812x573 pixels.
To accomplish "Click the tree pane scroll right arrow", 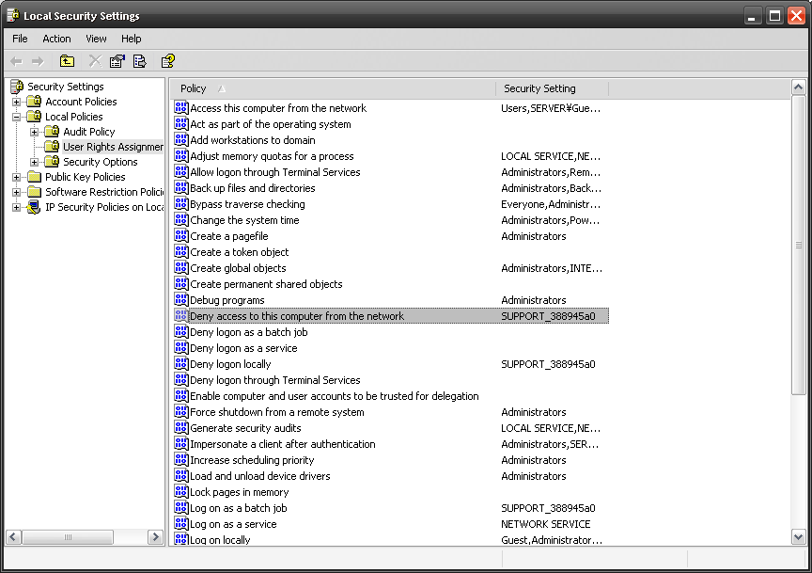I will point(155,536).
